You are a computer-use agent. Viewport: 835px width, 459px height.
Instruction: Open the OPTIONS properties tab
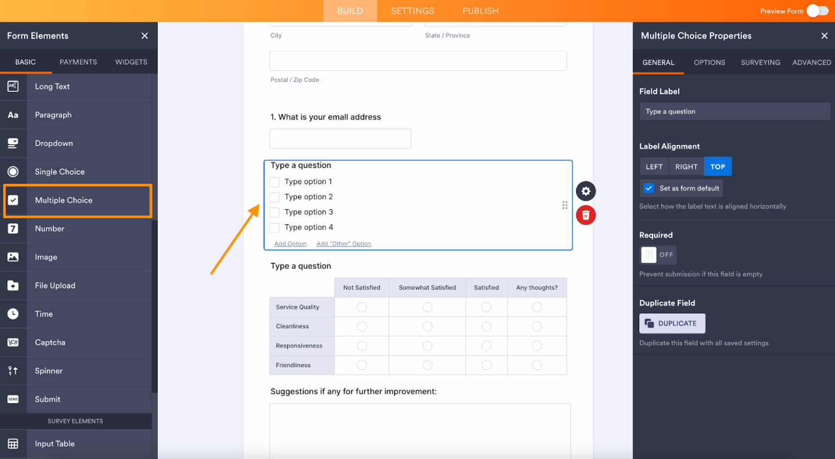(x=709, y=62)
